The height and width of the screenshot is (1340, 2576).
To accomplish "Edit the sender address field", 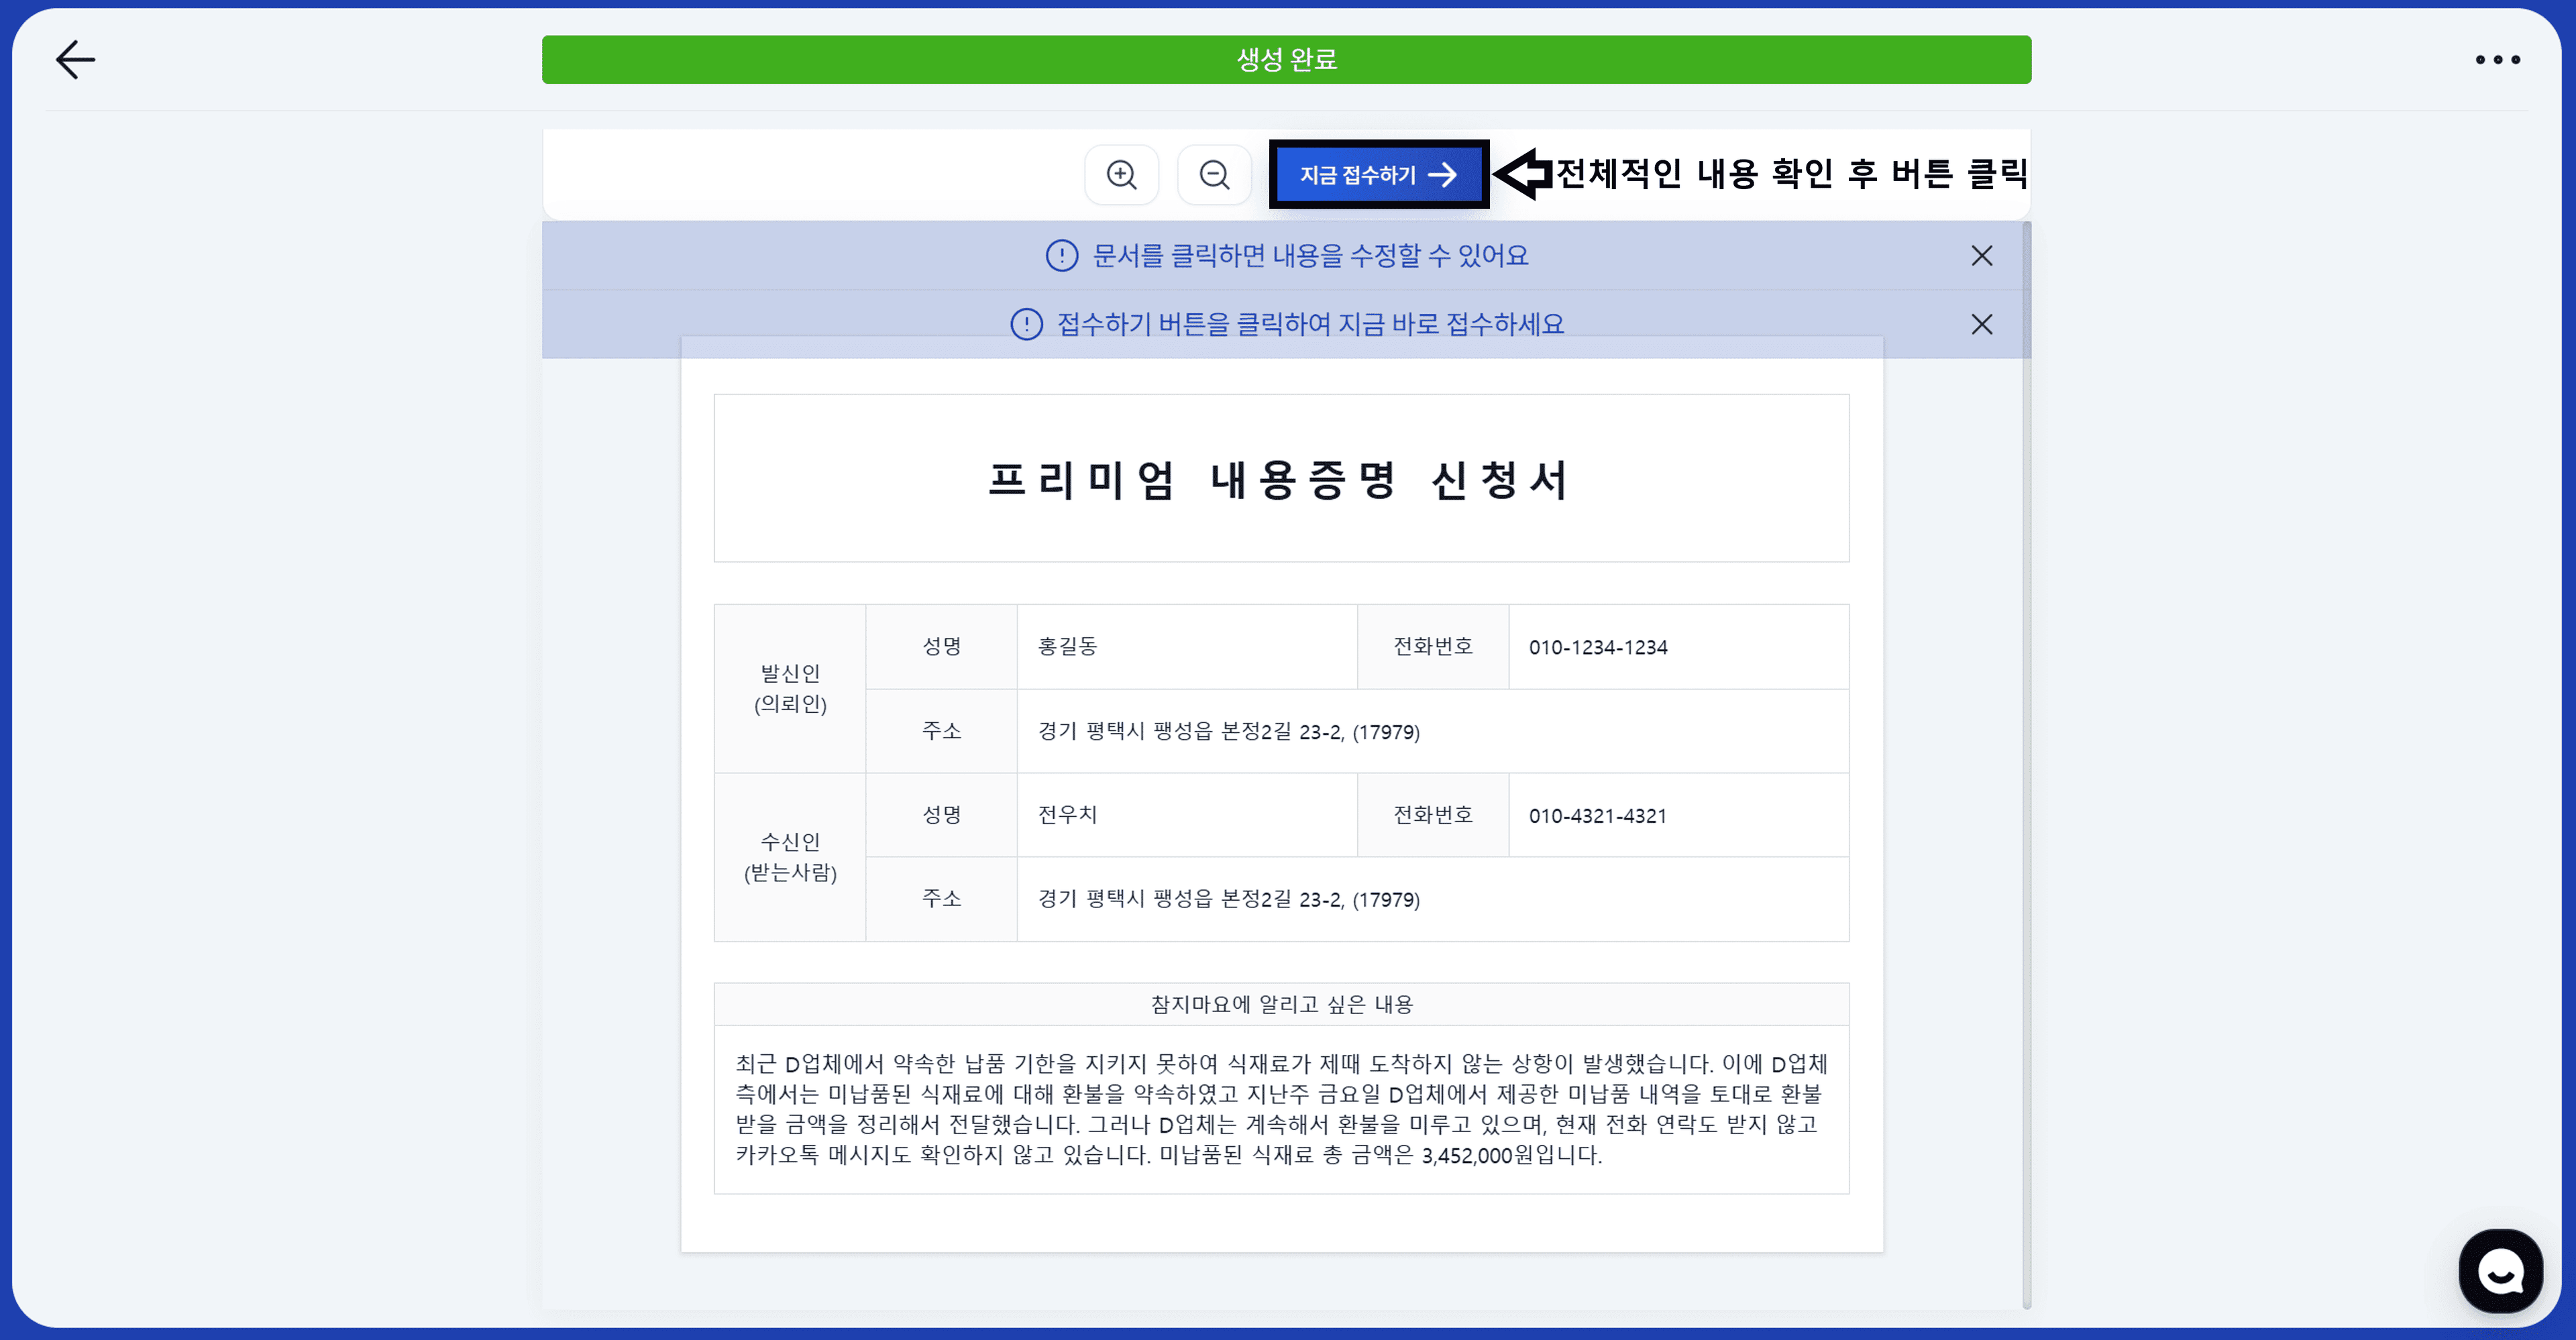I will tap(1228, 731).
